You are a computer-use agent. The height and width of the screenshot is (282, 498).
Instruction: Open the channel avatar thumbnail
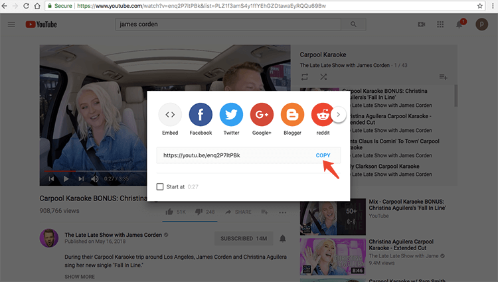[x=49, y=238]
